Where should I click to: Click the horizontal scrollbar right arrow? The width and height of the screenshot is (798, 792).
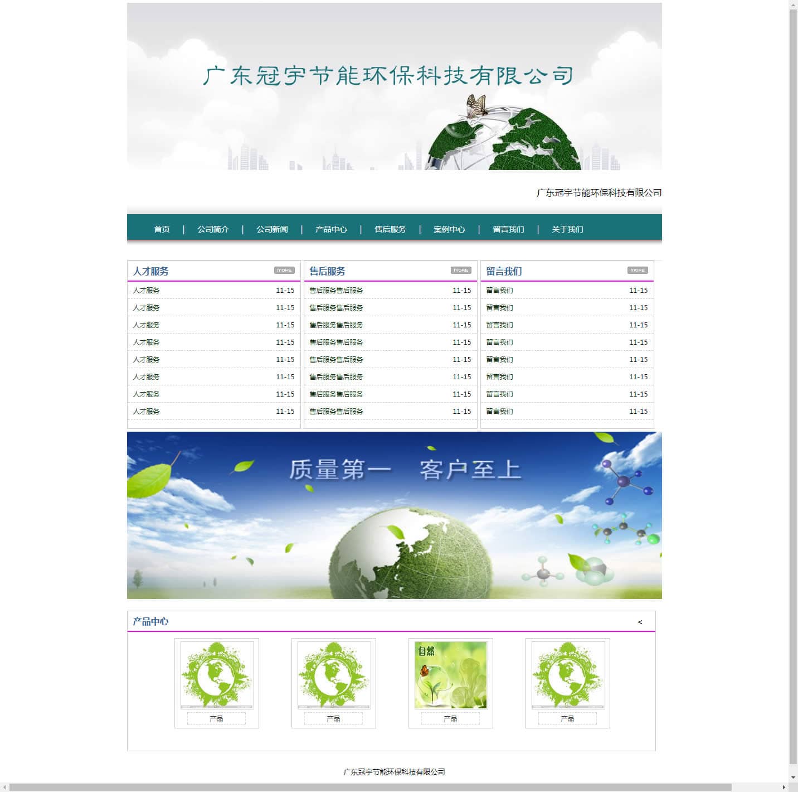(784, 788)
